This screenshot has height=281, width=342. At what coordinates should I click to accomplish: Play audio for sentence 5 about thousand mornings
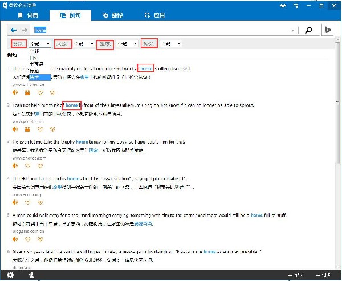click(15, 239)
